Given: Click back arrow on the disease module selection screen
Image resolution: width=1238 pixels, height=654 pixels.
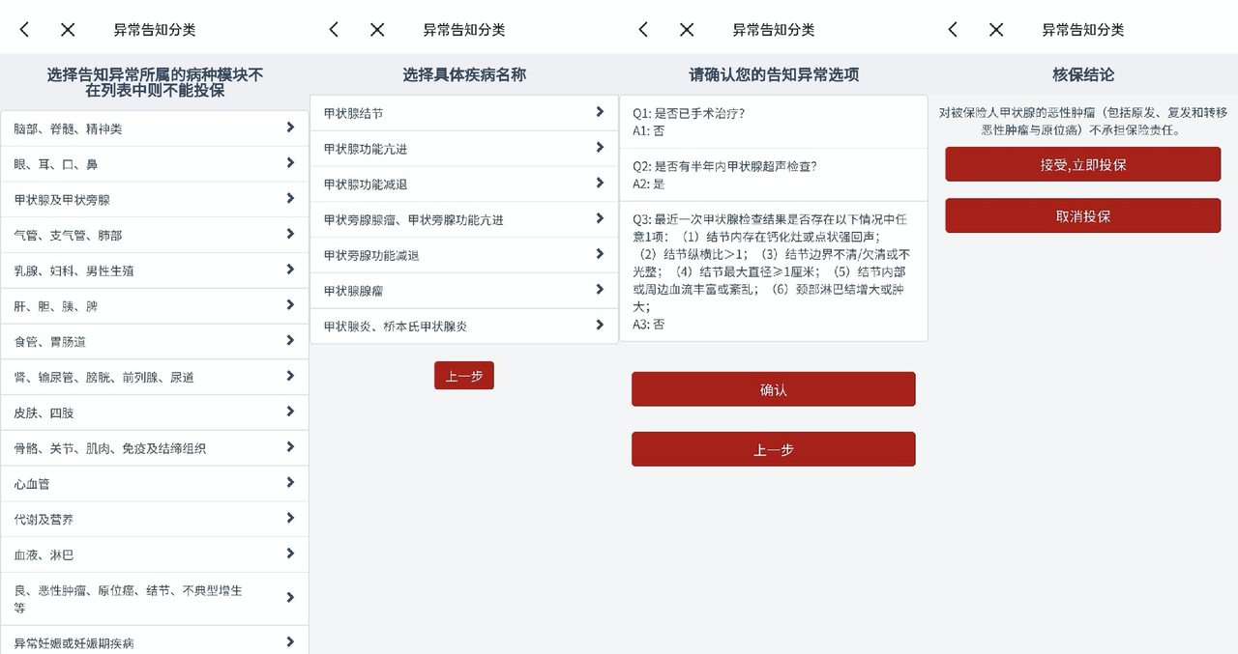Looking at the screenshot, I should (24, 30).
